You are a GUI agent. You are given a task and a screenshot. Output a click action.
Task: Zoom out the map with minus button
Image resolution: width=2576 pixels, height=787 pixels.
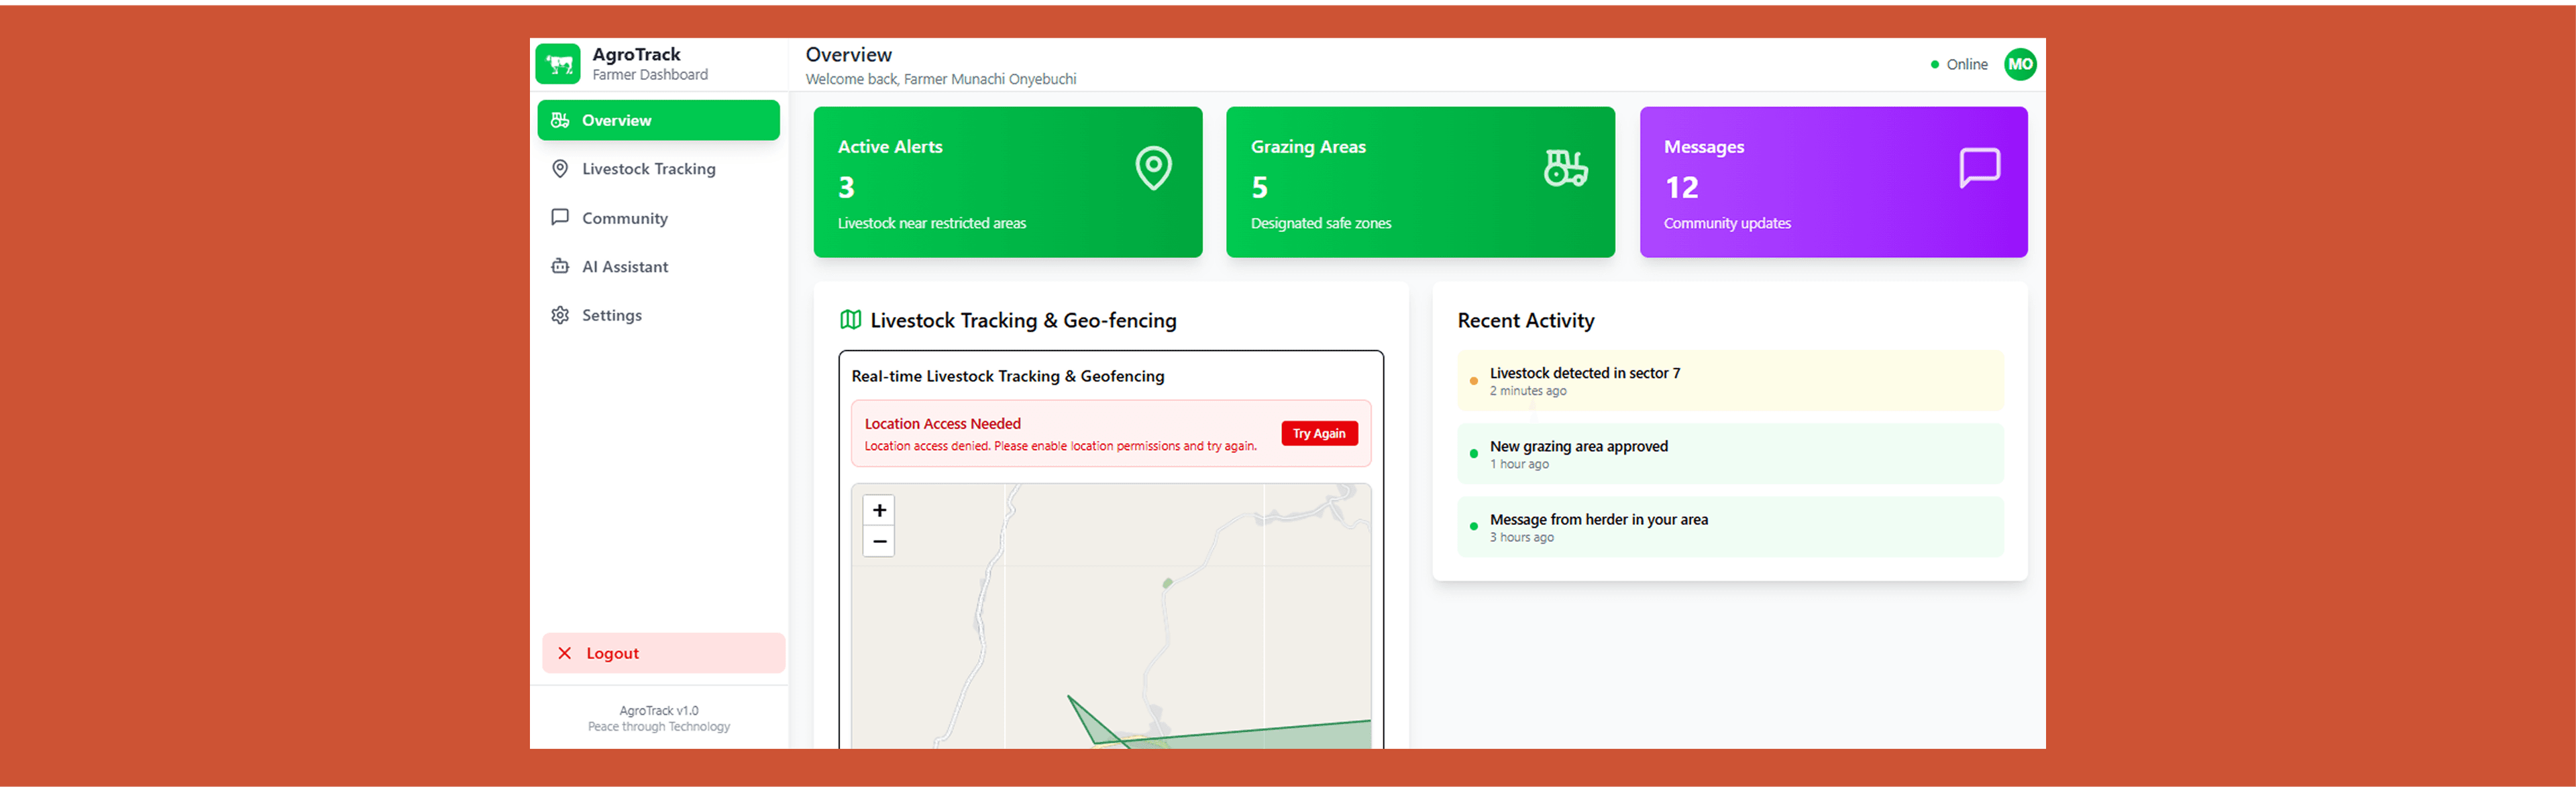[x=878, y=541]
